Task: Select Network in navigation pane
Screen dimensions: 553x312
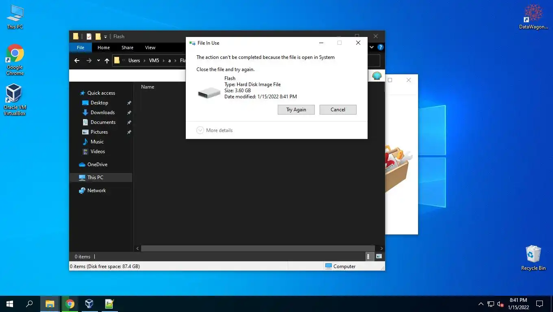Action: (96, 191)
